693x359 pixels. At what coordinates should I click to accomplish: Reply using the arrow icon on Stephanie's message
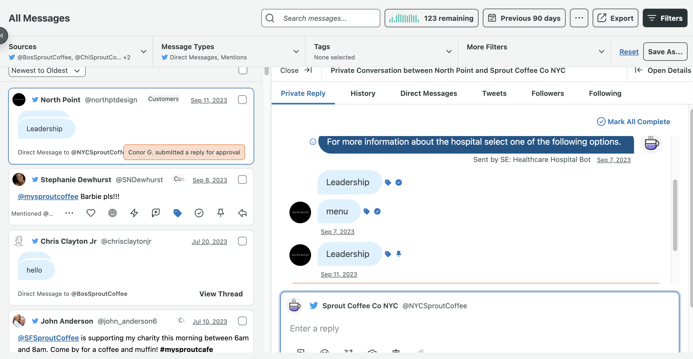(242, 213)
